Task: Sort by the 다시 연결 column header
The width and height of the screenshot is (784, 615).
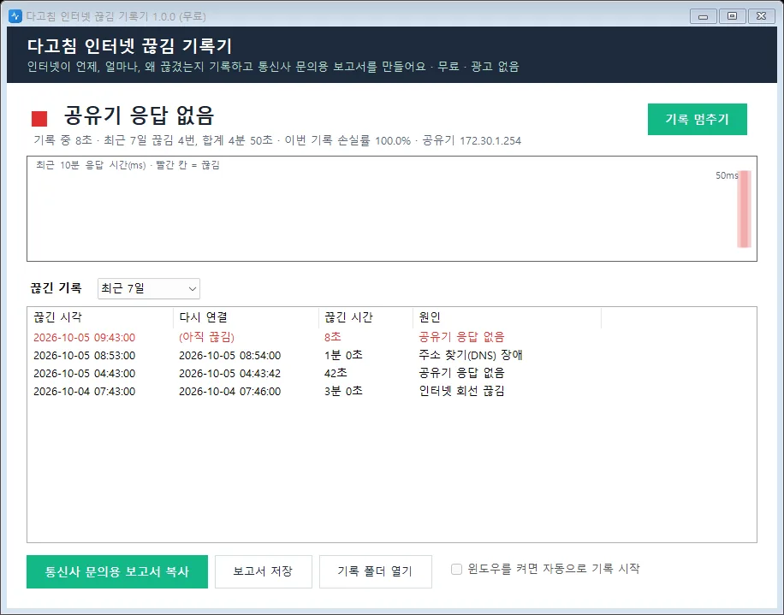Action: click(246, 317)
